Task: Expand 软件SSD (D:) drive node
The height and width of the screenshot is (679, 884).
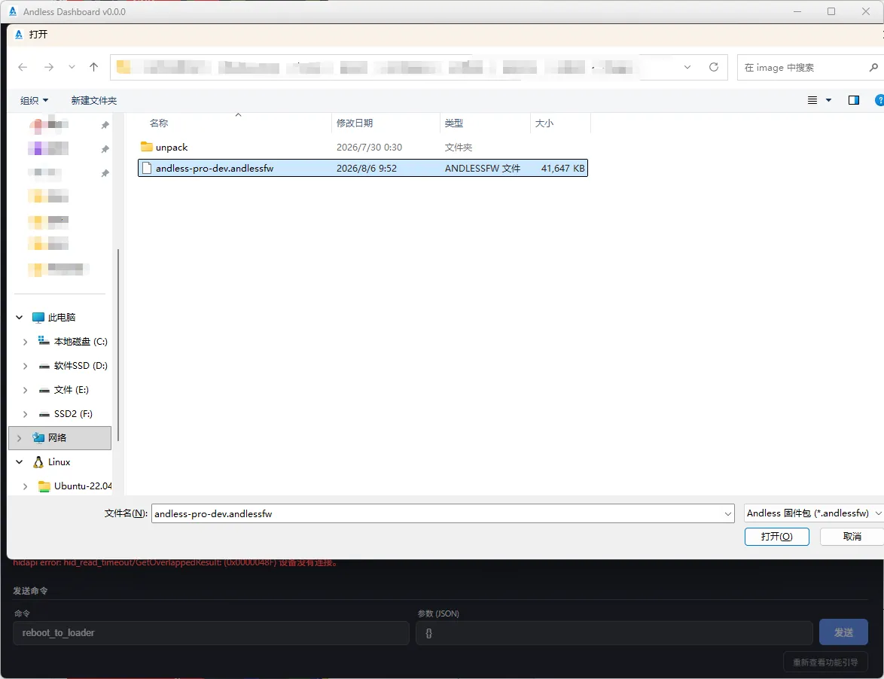Action: [25, 367]
